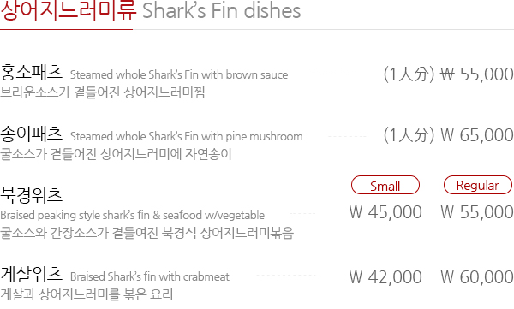The image size is (514, 309).
Task: Click the Regular size label
Action: coord(478,185)
